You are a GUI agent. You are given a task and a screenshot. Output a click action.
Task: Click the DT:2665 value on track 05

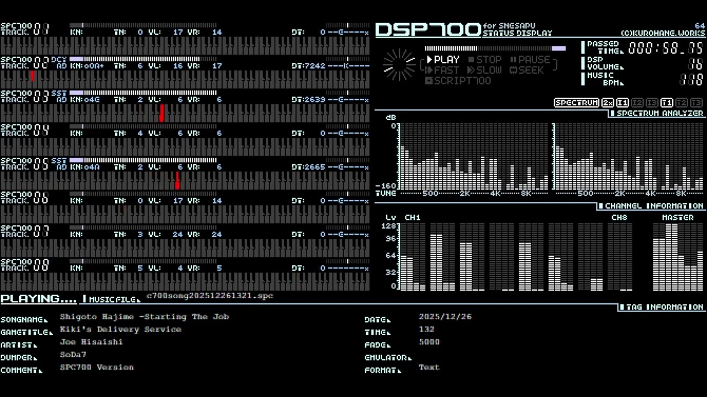[x=308, y=167]
